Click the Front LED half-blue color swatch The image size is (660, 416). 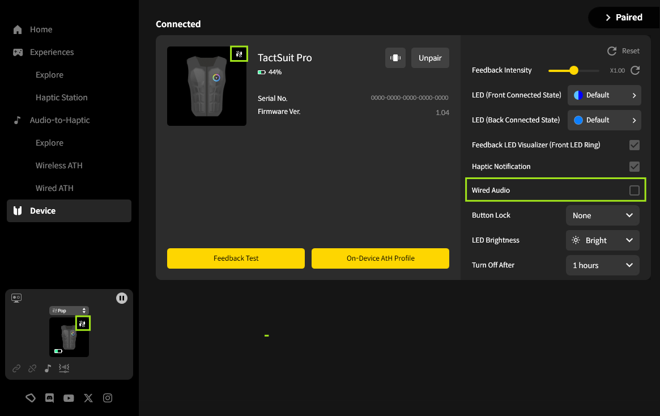[578, 96]
